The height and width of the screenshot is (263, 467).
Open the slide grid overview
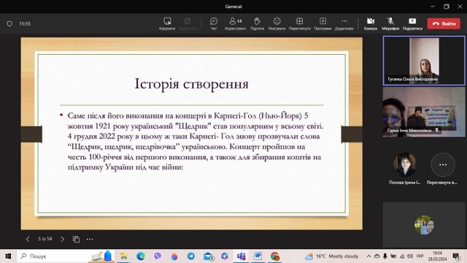tap(76, 239)
